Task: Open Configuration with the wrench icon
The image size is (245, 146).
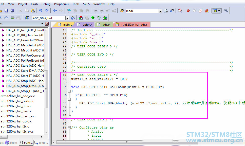Action: click(x=226, y=11)
